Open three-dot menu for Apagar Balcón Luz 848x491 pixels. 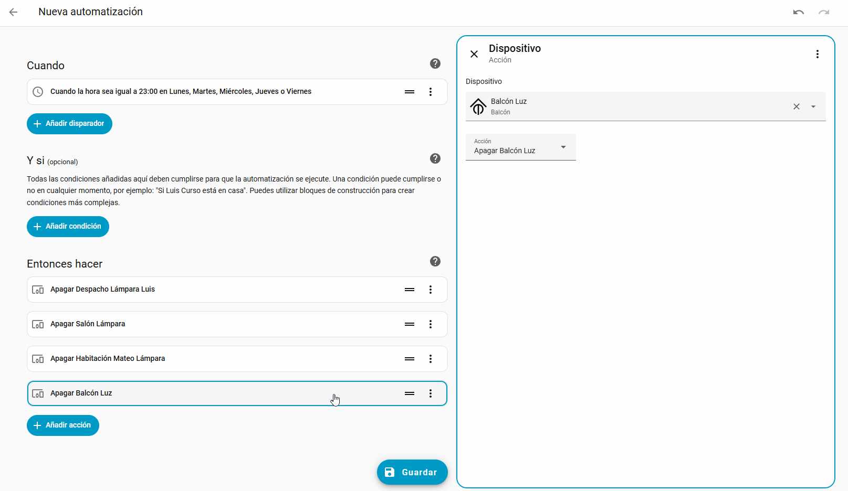tap(430, 393)
